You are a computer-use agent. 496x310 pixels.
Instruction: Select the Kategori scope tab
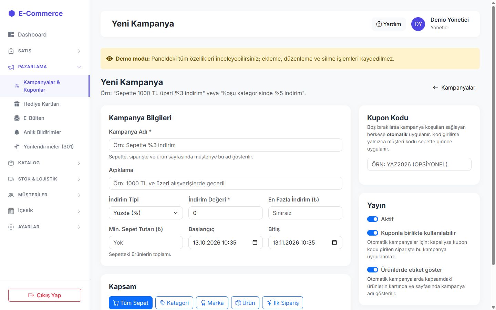pyautogui.click(x=174, y=303)
